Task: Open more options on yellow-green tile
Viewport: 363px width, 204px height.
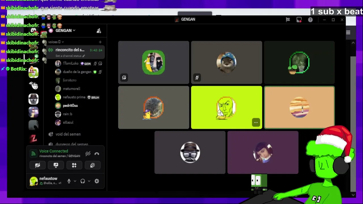Action: (256, 123)
